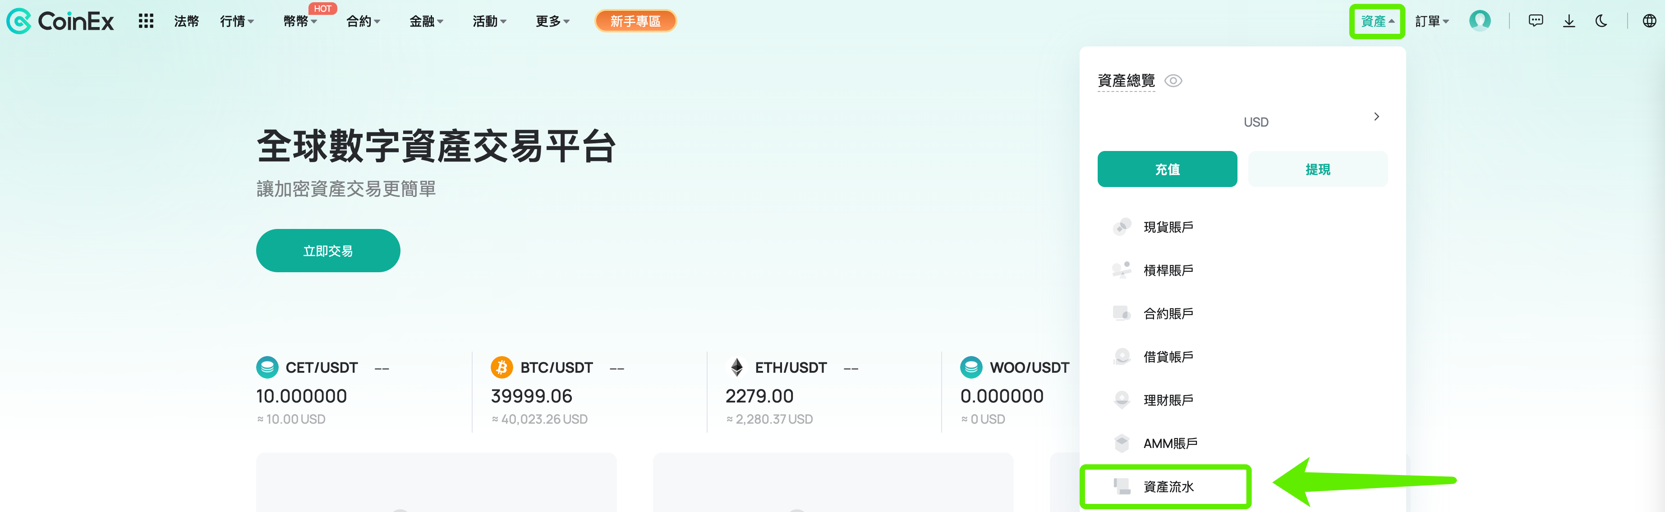Expand the 訂單 dropdown menu

point(1432,21)
